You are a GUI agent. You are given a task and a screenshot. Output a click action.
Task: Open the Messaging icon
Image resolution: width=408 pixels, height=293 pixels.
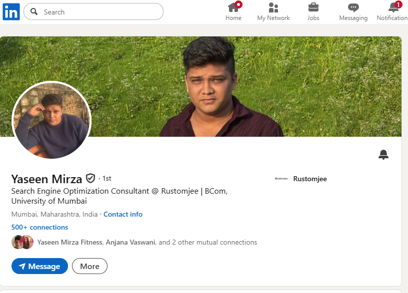click(x=353, y=8)
